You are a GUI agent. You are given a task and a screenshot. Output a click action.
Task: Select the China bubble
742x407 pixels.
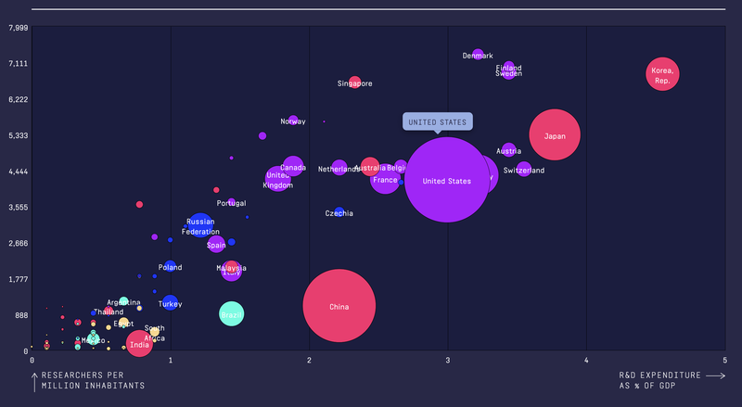point(339,306)
